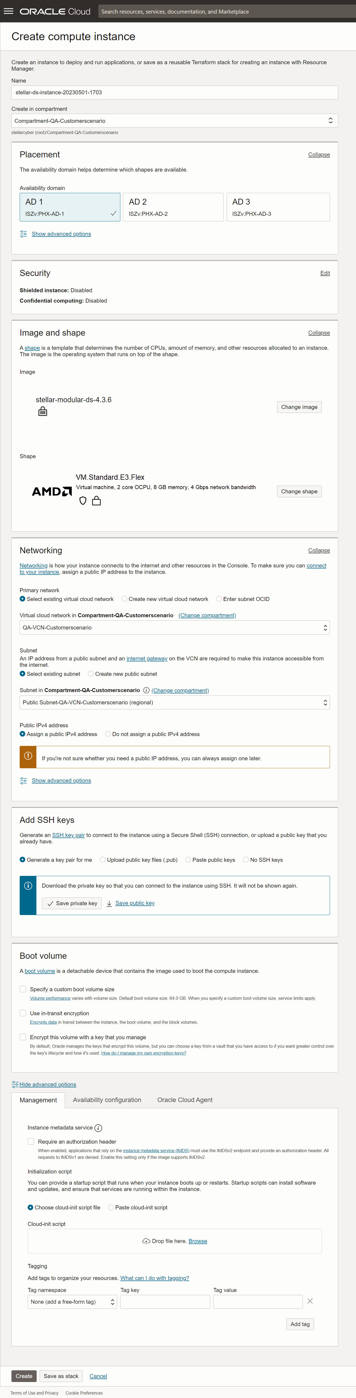Enable Specify a custom boot volume size
356x1398 pixels.
[23, 989]
